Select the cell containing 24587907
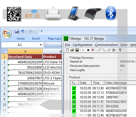This screenshot has height=117, width=136. [25, 78]
